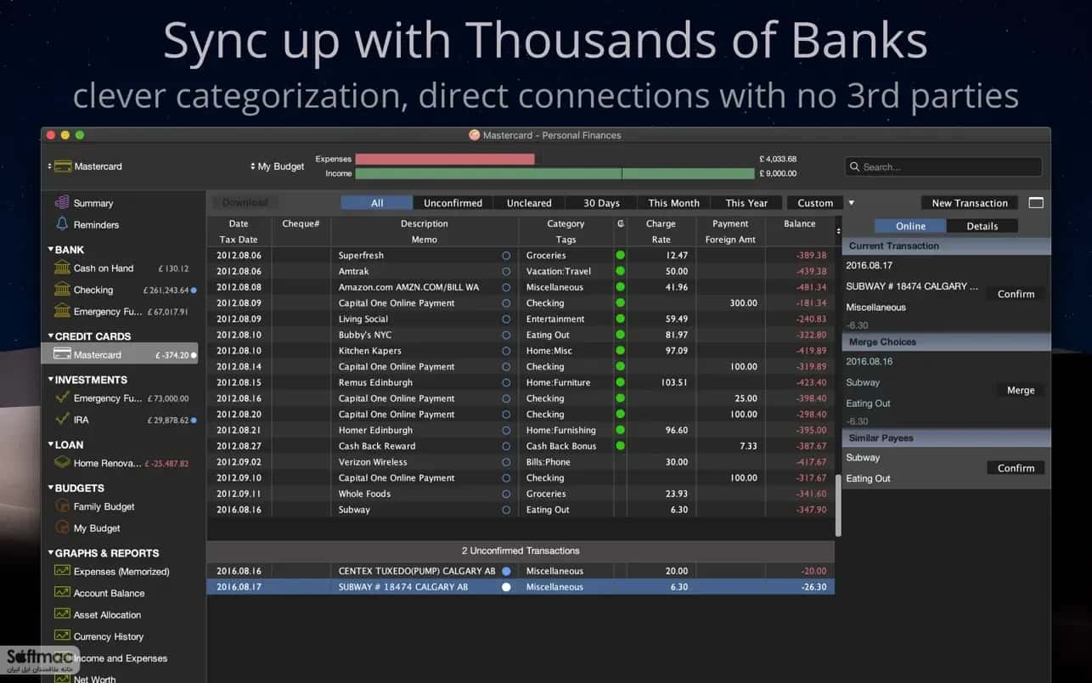Viewport: 1092px width, 683px height.
Task: Click the Download button
Action: (x=245, y=203)
